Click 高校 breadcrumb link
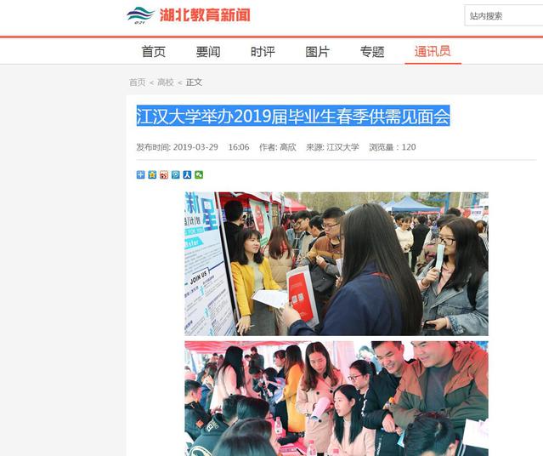Screen dimensions: 543x456 [x=166, y=83]
